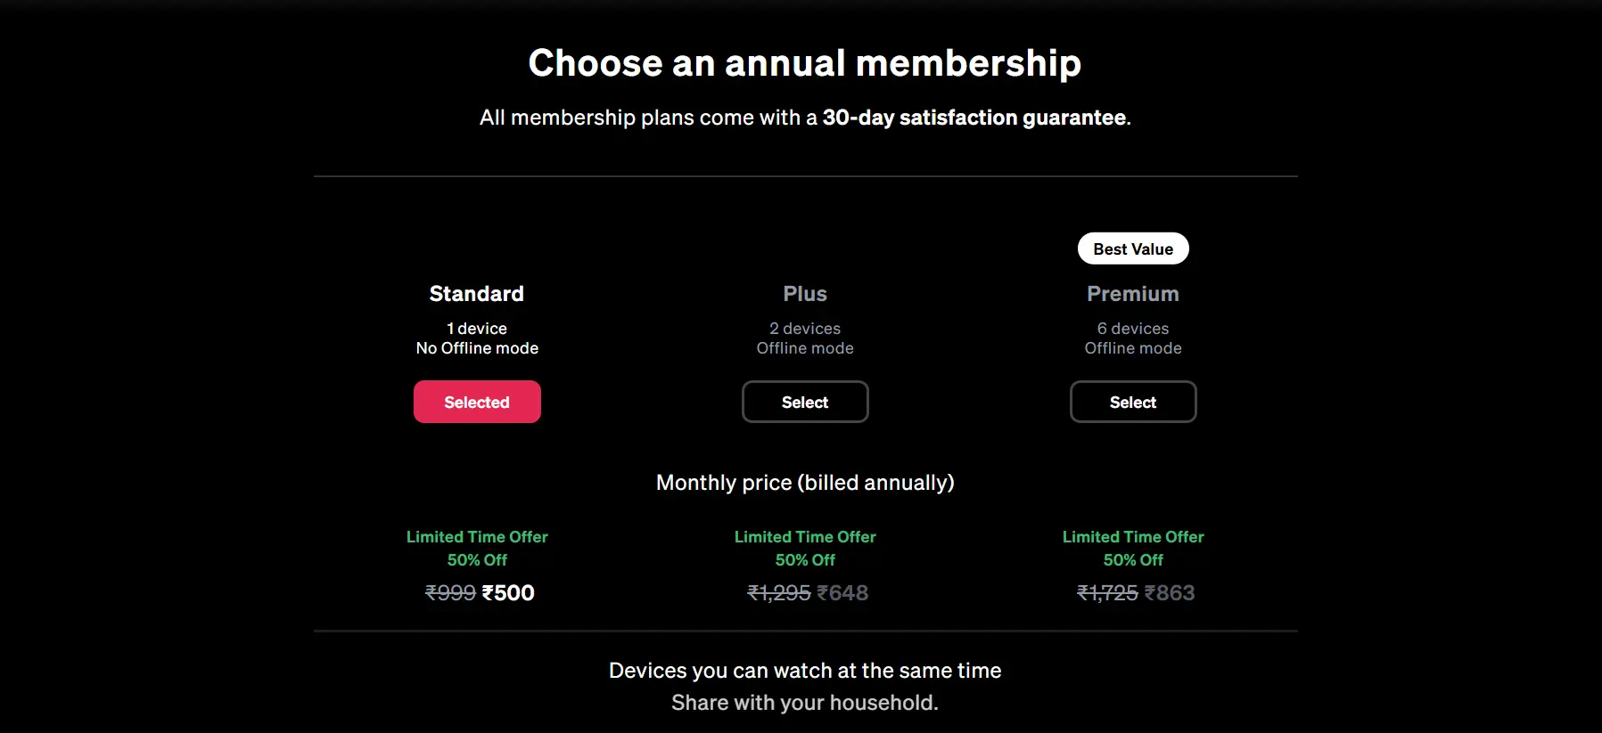The height and width of the screenshot is (733, 1602).
Task: Select the Plus membership plan
Action: coord(804,402)
